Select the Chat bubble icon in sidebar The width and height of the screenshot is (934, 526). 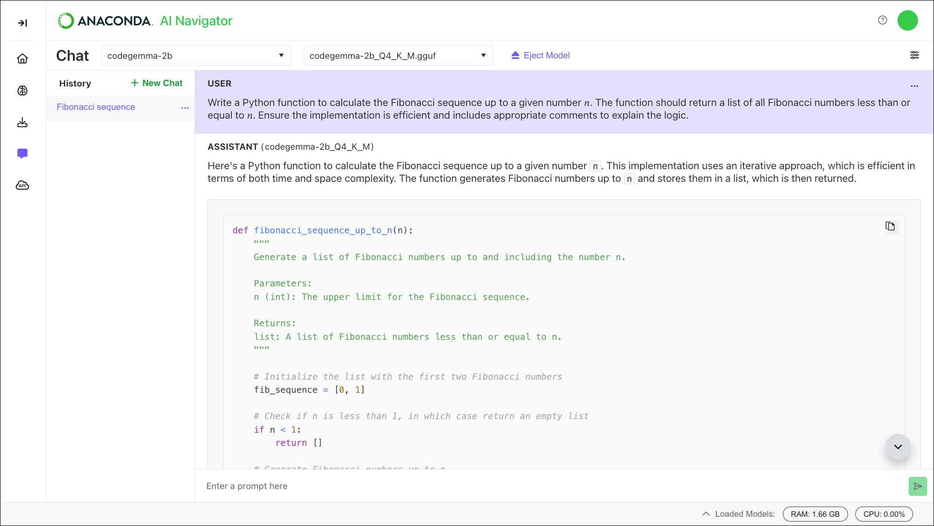22,154
